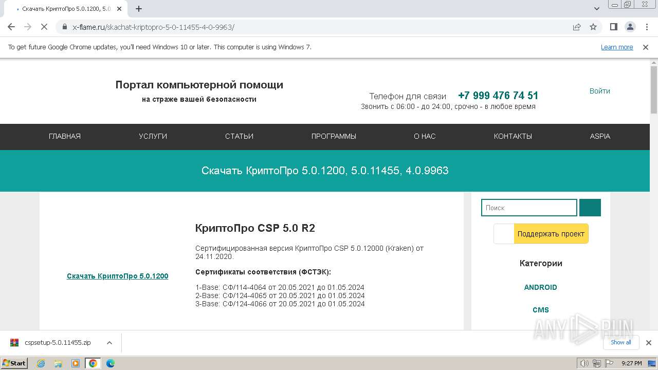Launch Internet Explorer from the taskbar
This screenshot has width=658, height=370.
pyautogui.click(x=41, y=363)
